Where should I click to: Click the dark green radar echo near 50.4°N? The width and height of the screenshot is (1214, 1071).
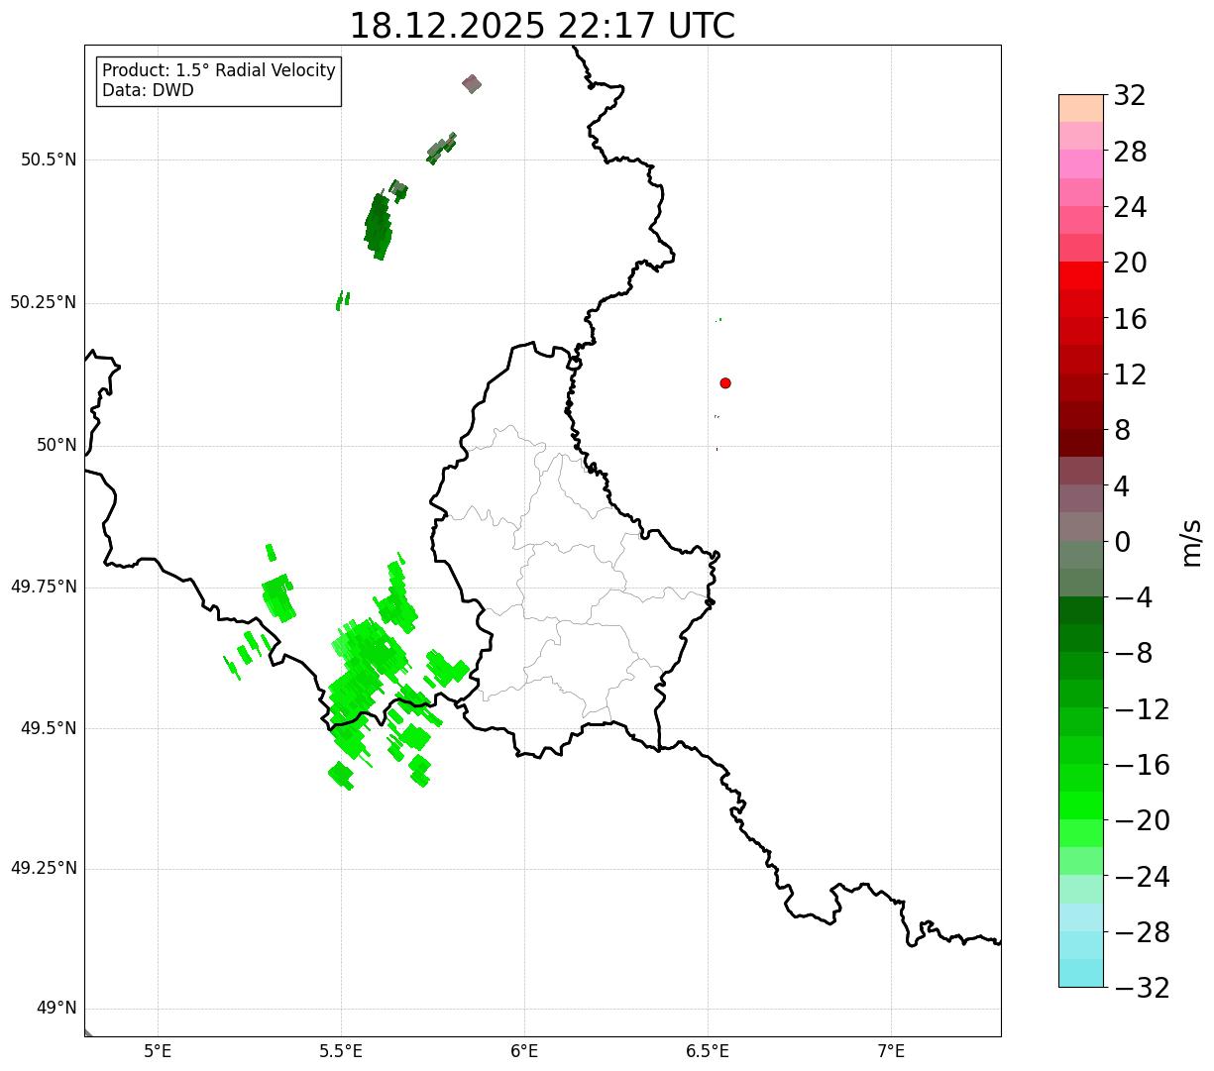point(379,225)
